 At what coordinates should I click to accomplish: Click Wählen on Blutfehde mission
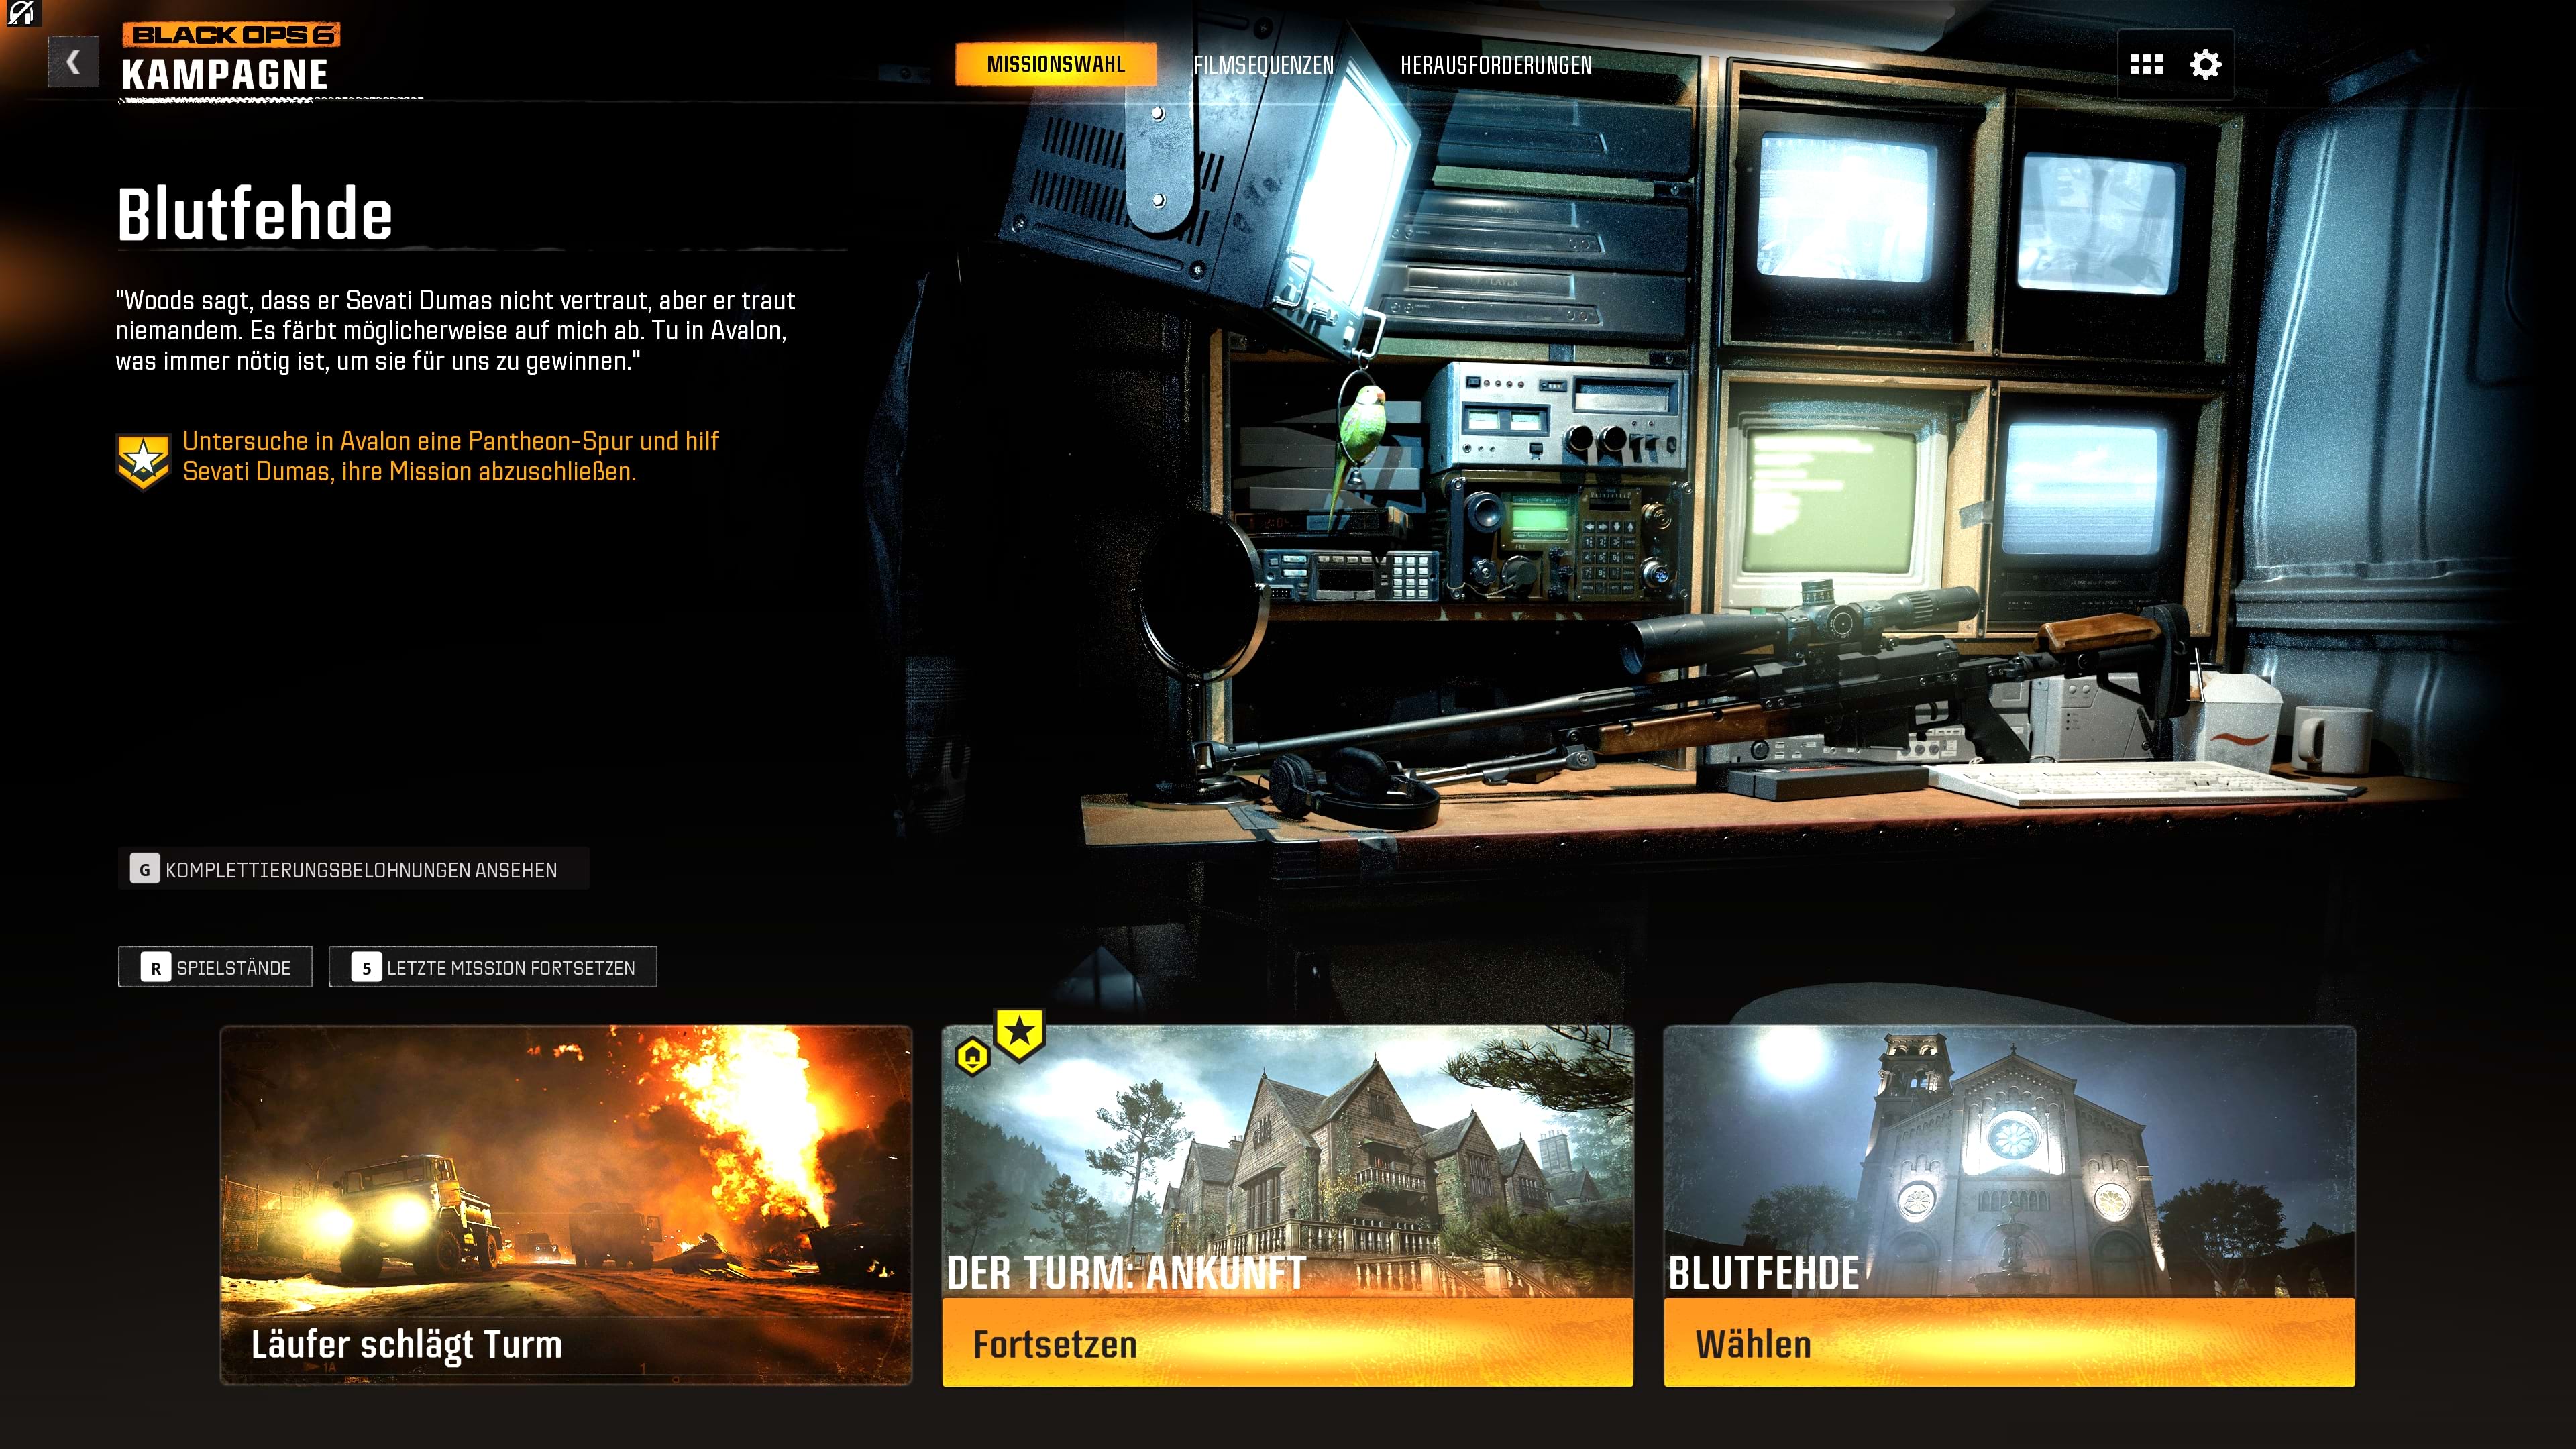2008,1343
